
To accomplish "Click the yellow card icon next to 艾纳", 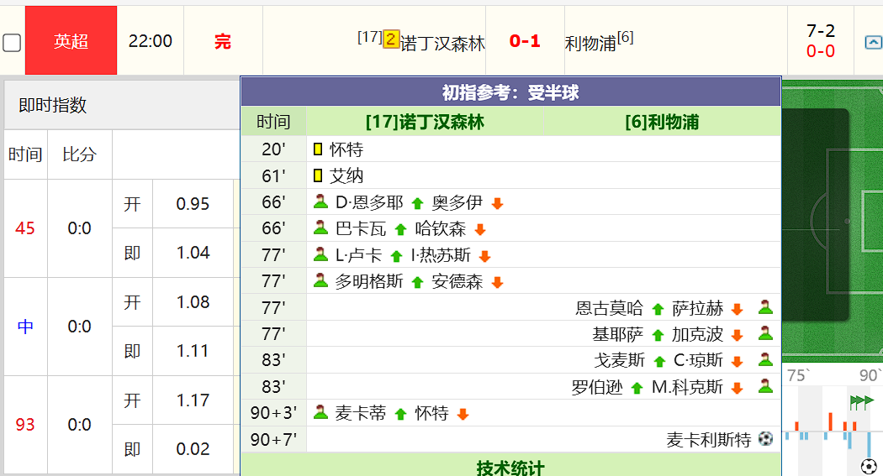I will pyautogui.click(x=318, y=176).
